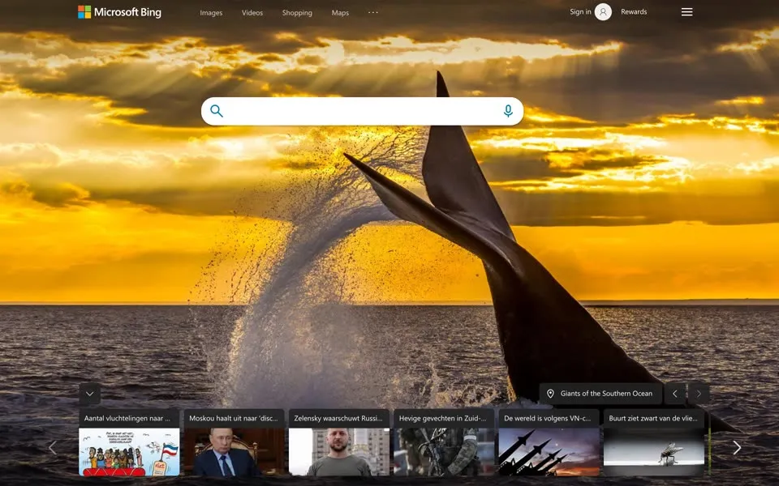Expand more navigation options via the three dots
This screenshot has height=486, width=779.
pos(373,12)
